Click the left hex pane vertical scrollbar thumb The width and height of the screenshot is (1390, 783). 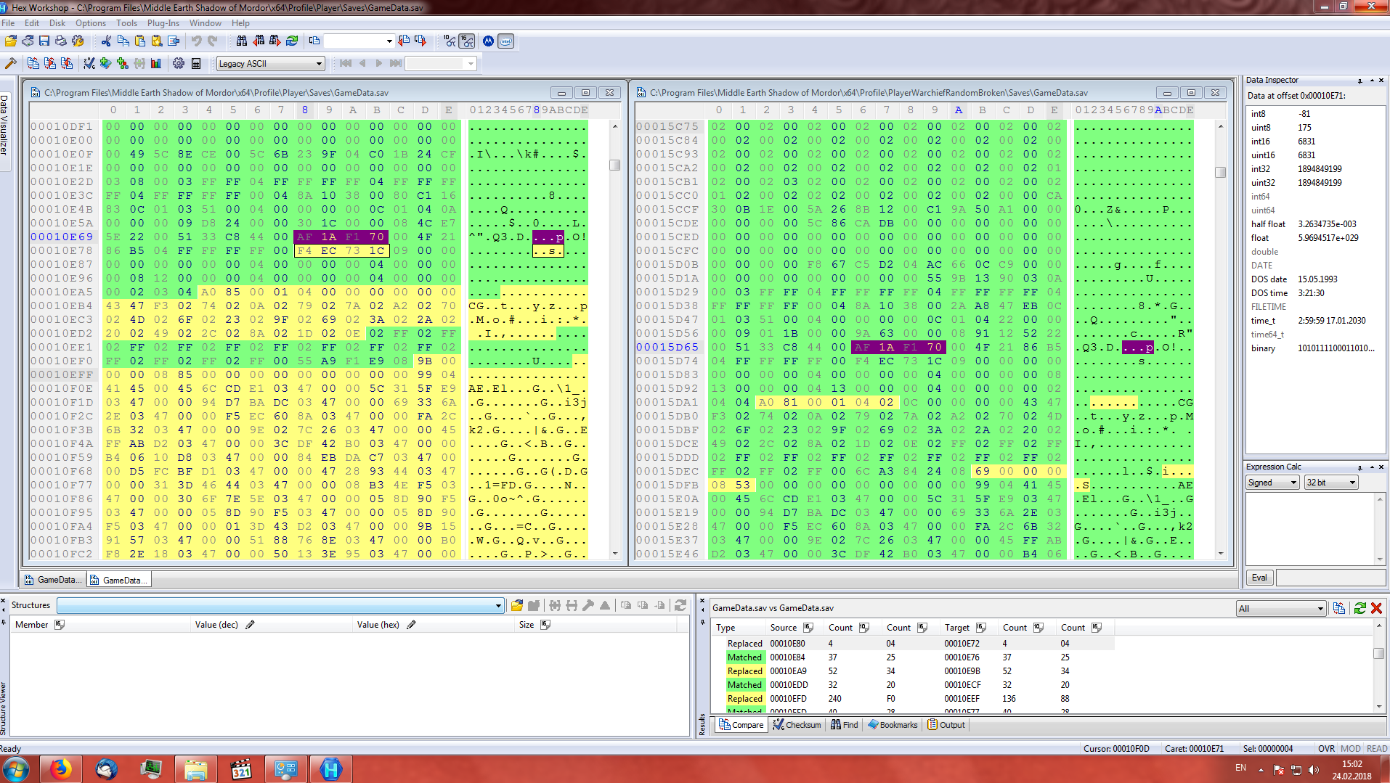(614, 165)
